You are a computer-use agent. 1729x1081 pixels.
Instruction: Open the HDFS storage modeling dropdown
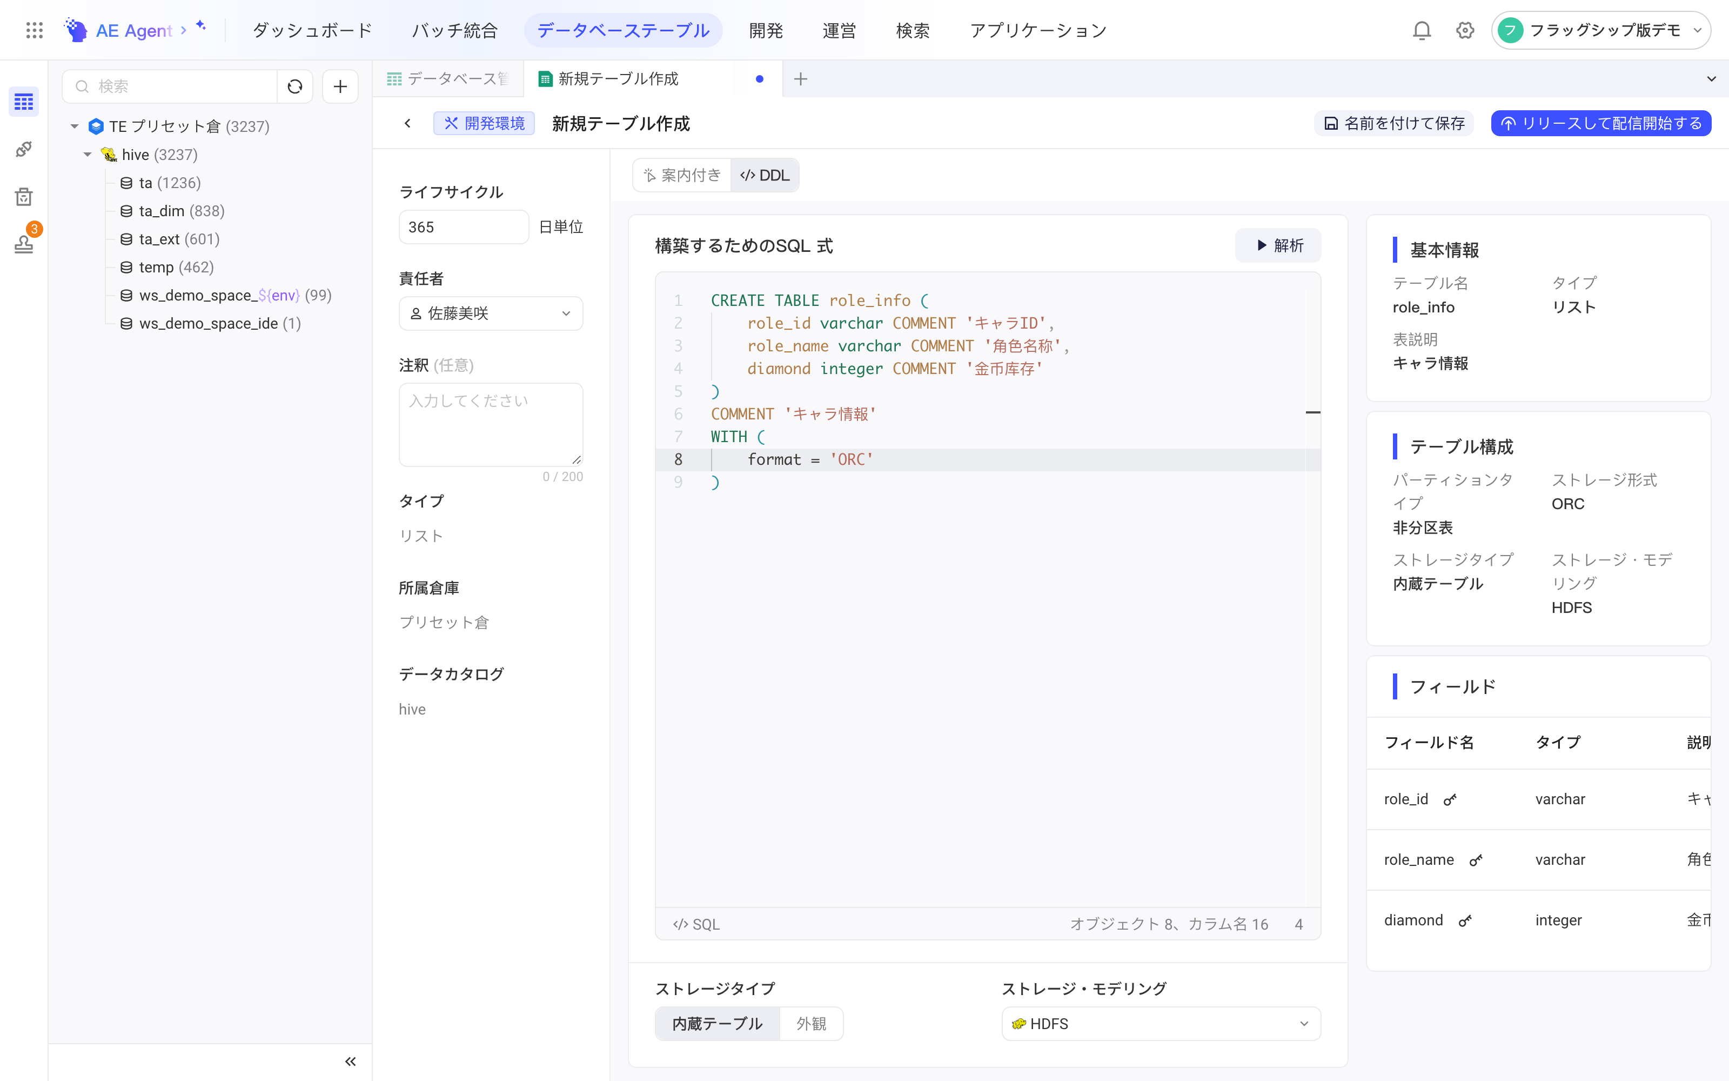[x=1161, y=1024]
